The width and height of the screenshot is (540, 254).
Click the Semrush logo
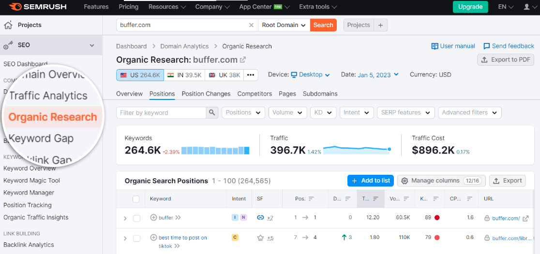point(38,7)
